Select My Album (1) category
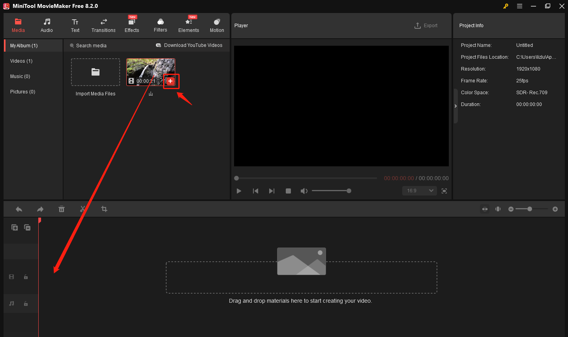Viewport: 568px width, 337px height. pyautogui.click(x=34, y=46)
